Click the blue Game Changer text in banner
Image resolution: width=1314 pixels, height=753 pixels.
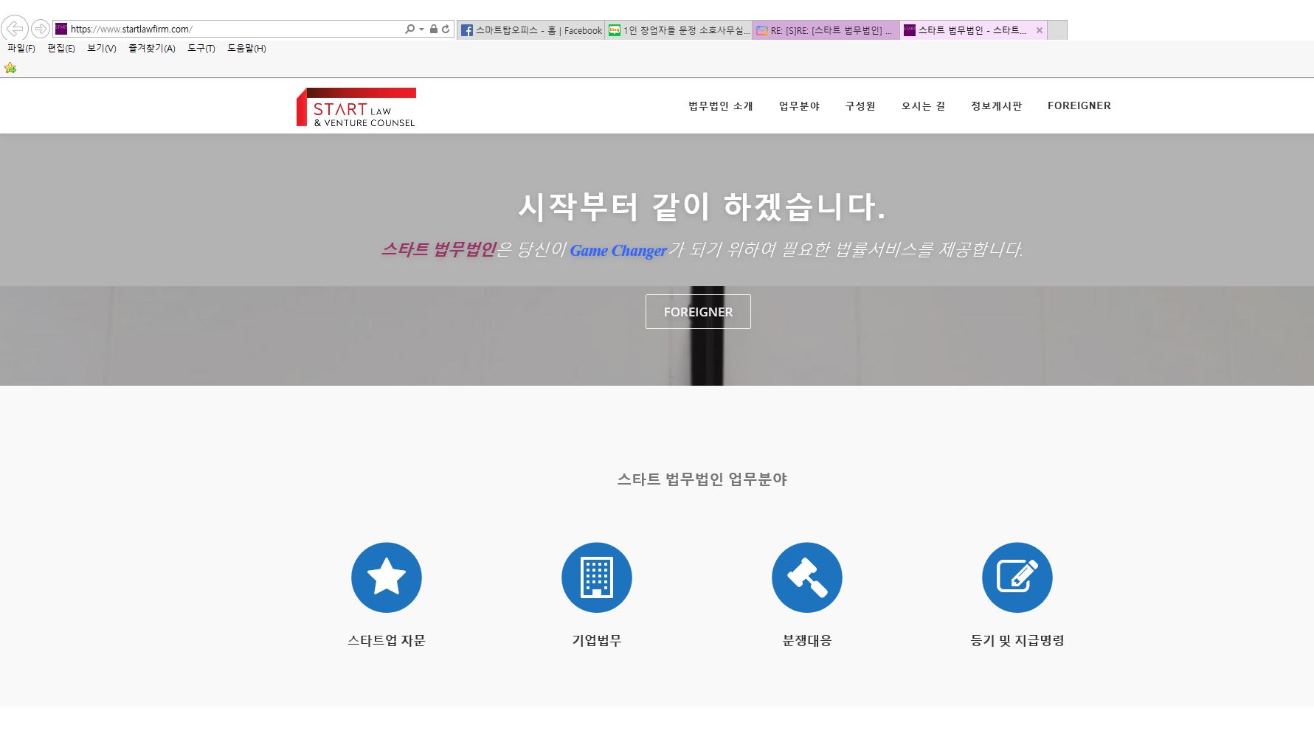[x=618, y=251]
